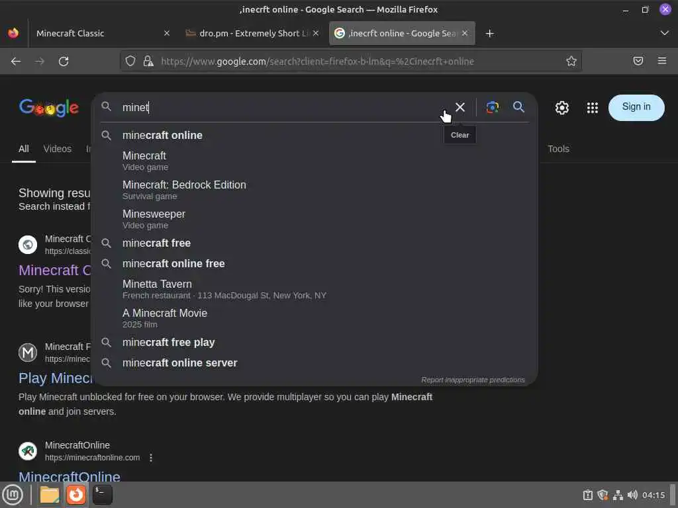Open Google Lens image search
Image resolution: width=678 pixels, height=508 pixels.
click(493, 106)
